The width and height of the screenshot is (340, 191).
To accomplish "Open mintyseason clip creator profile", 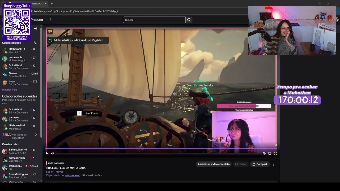I will pyautogui.click(x=73, y=175).
